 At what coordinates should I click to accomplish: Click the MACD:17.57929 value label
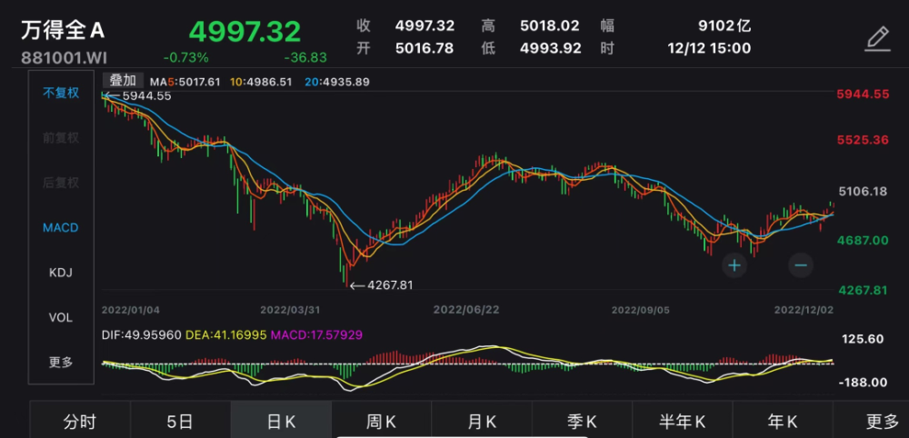click(316, 335)
